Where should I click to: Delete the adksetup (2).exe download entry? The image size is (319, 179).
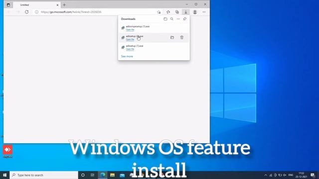pos(181,38)
